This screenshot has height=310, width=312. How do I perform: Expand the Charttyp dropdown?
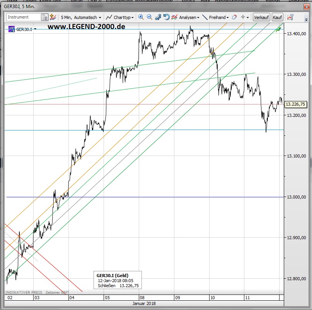pos(120,17)
